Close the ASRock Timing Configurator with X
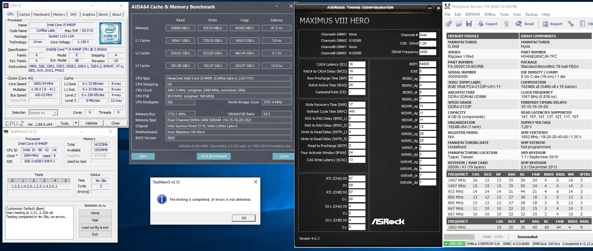The width and height of the screenshot is (593, 251). tap(438, 8)
